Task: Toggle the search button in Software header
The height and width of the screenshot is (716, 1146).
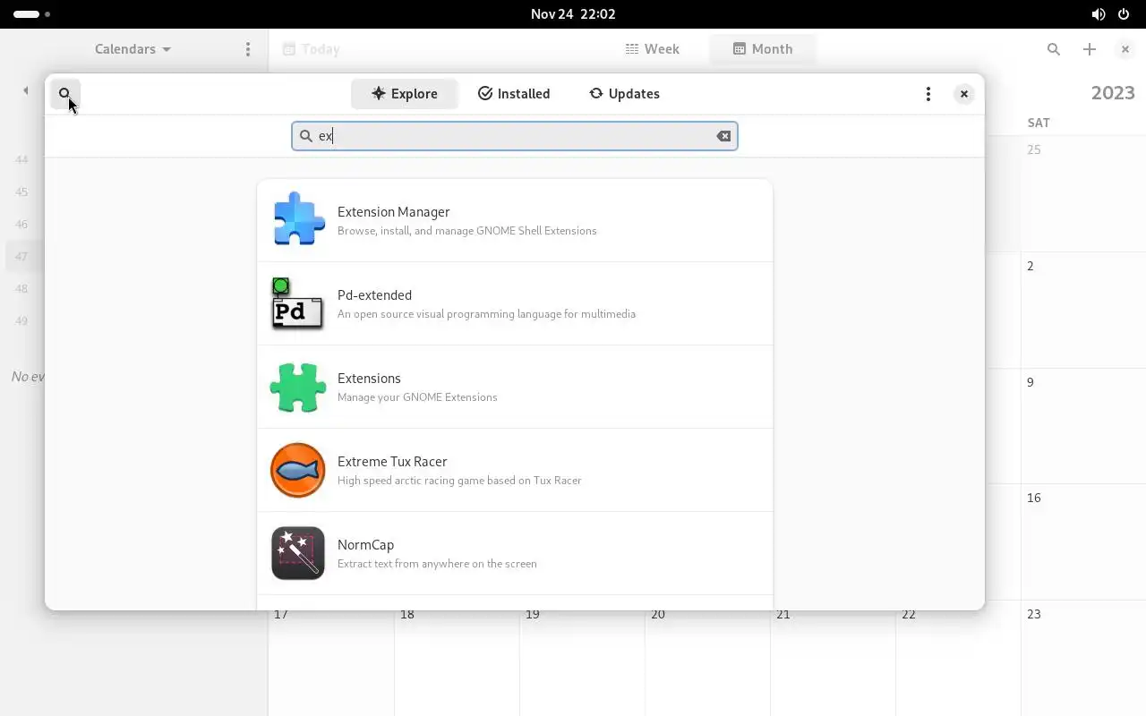Action: point(65,94)
